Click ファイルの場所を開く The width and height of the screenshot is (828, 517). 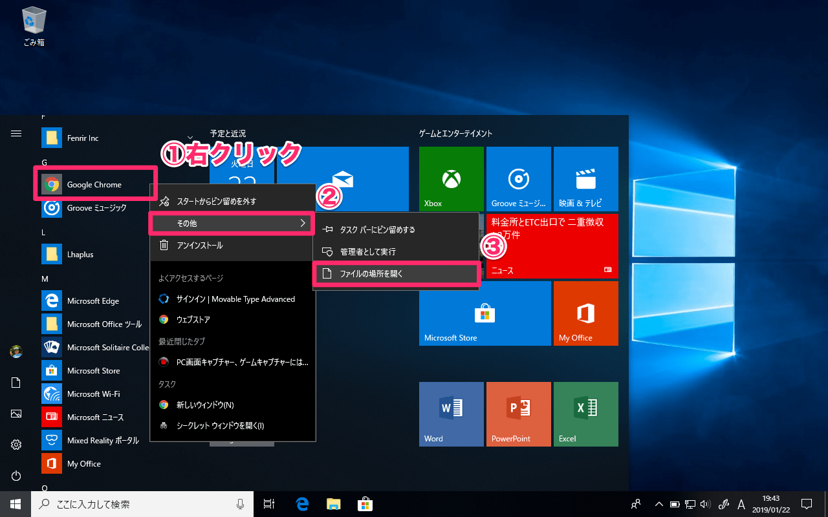click(x=396, y=274)
